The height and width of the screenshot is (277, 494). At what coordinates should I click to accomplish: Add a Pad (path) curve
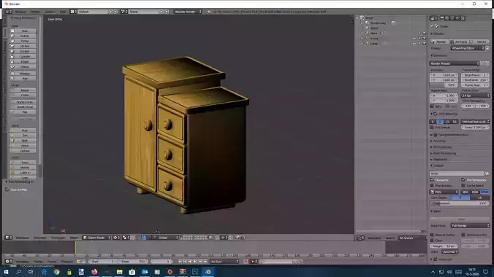point(23,112)
